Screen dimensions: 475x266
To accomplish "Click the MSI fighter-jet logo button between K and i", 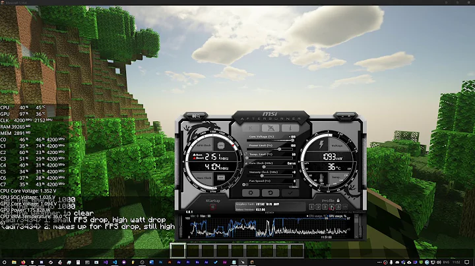I will pyautogui.click(x=270, y=128).
